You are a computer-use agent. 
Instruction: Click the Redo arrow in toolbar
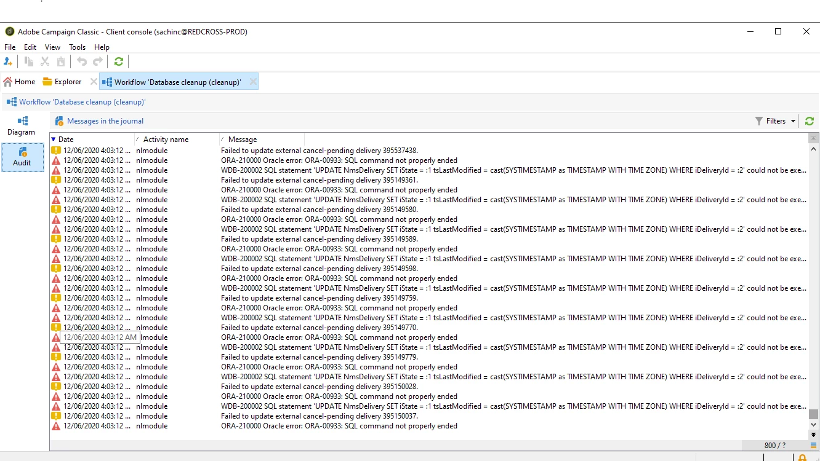pyautogui.click(x=98, y=61)
